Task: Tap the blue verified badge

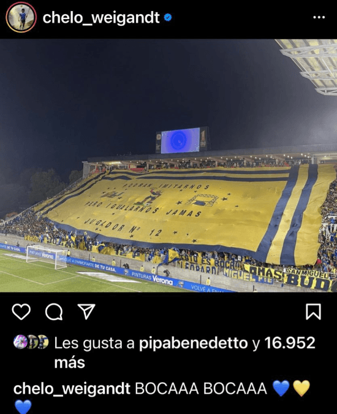Action: click(x=168, y=18)
